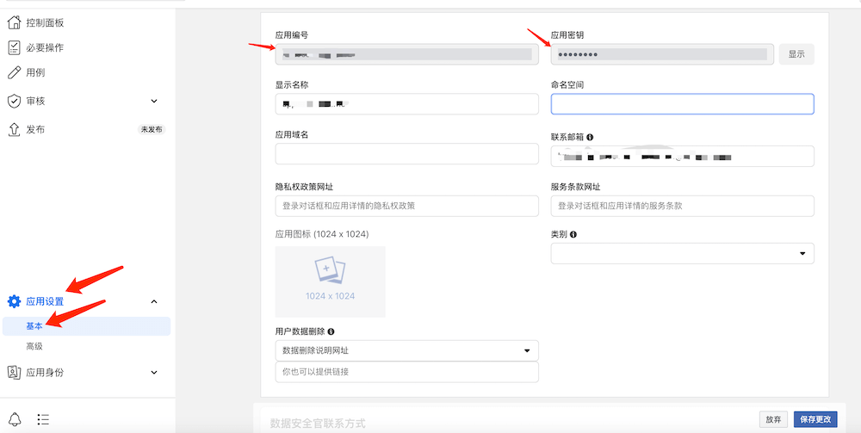The image size is (861, 433).
Task: Open the 类别 dropdown
Action: [x=682, y=253]
